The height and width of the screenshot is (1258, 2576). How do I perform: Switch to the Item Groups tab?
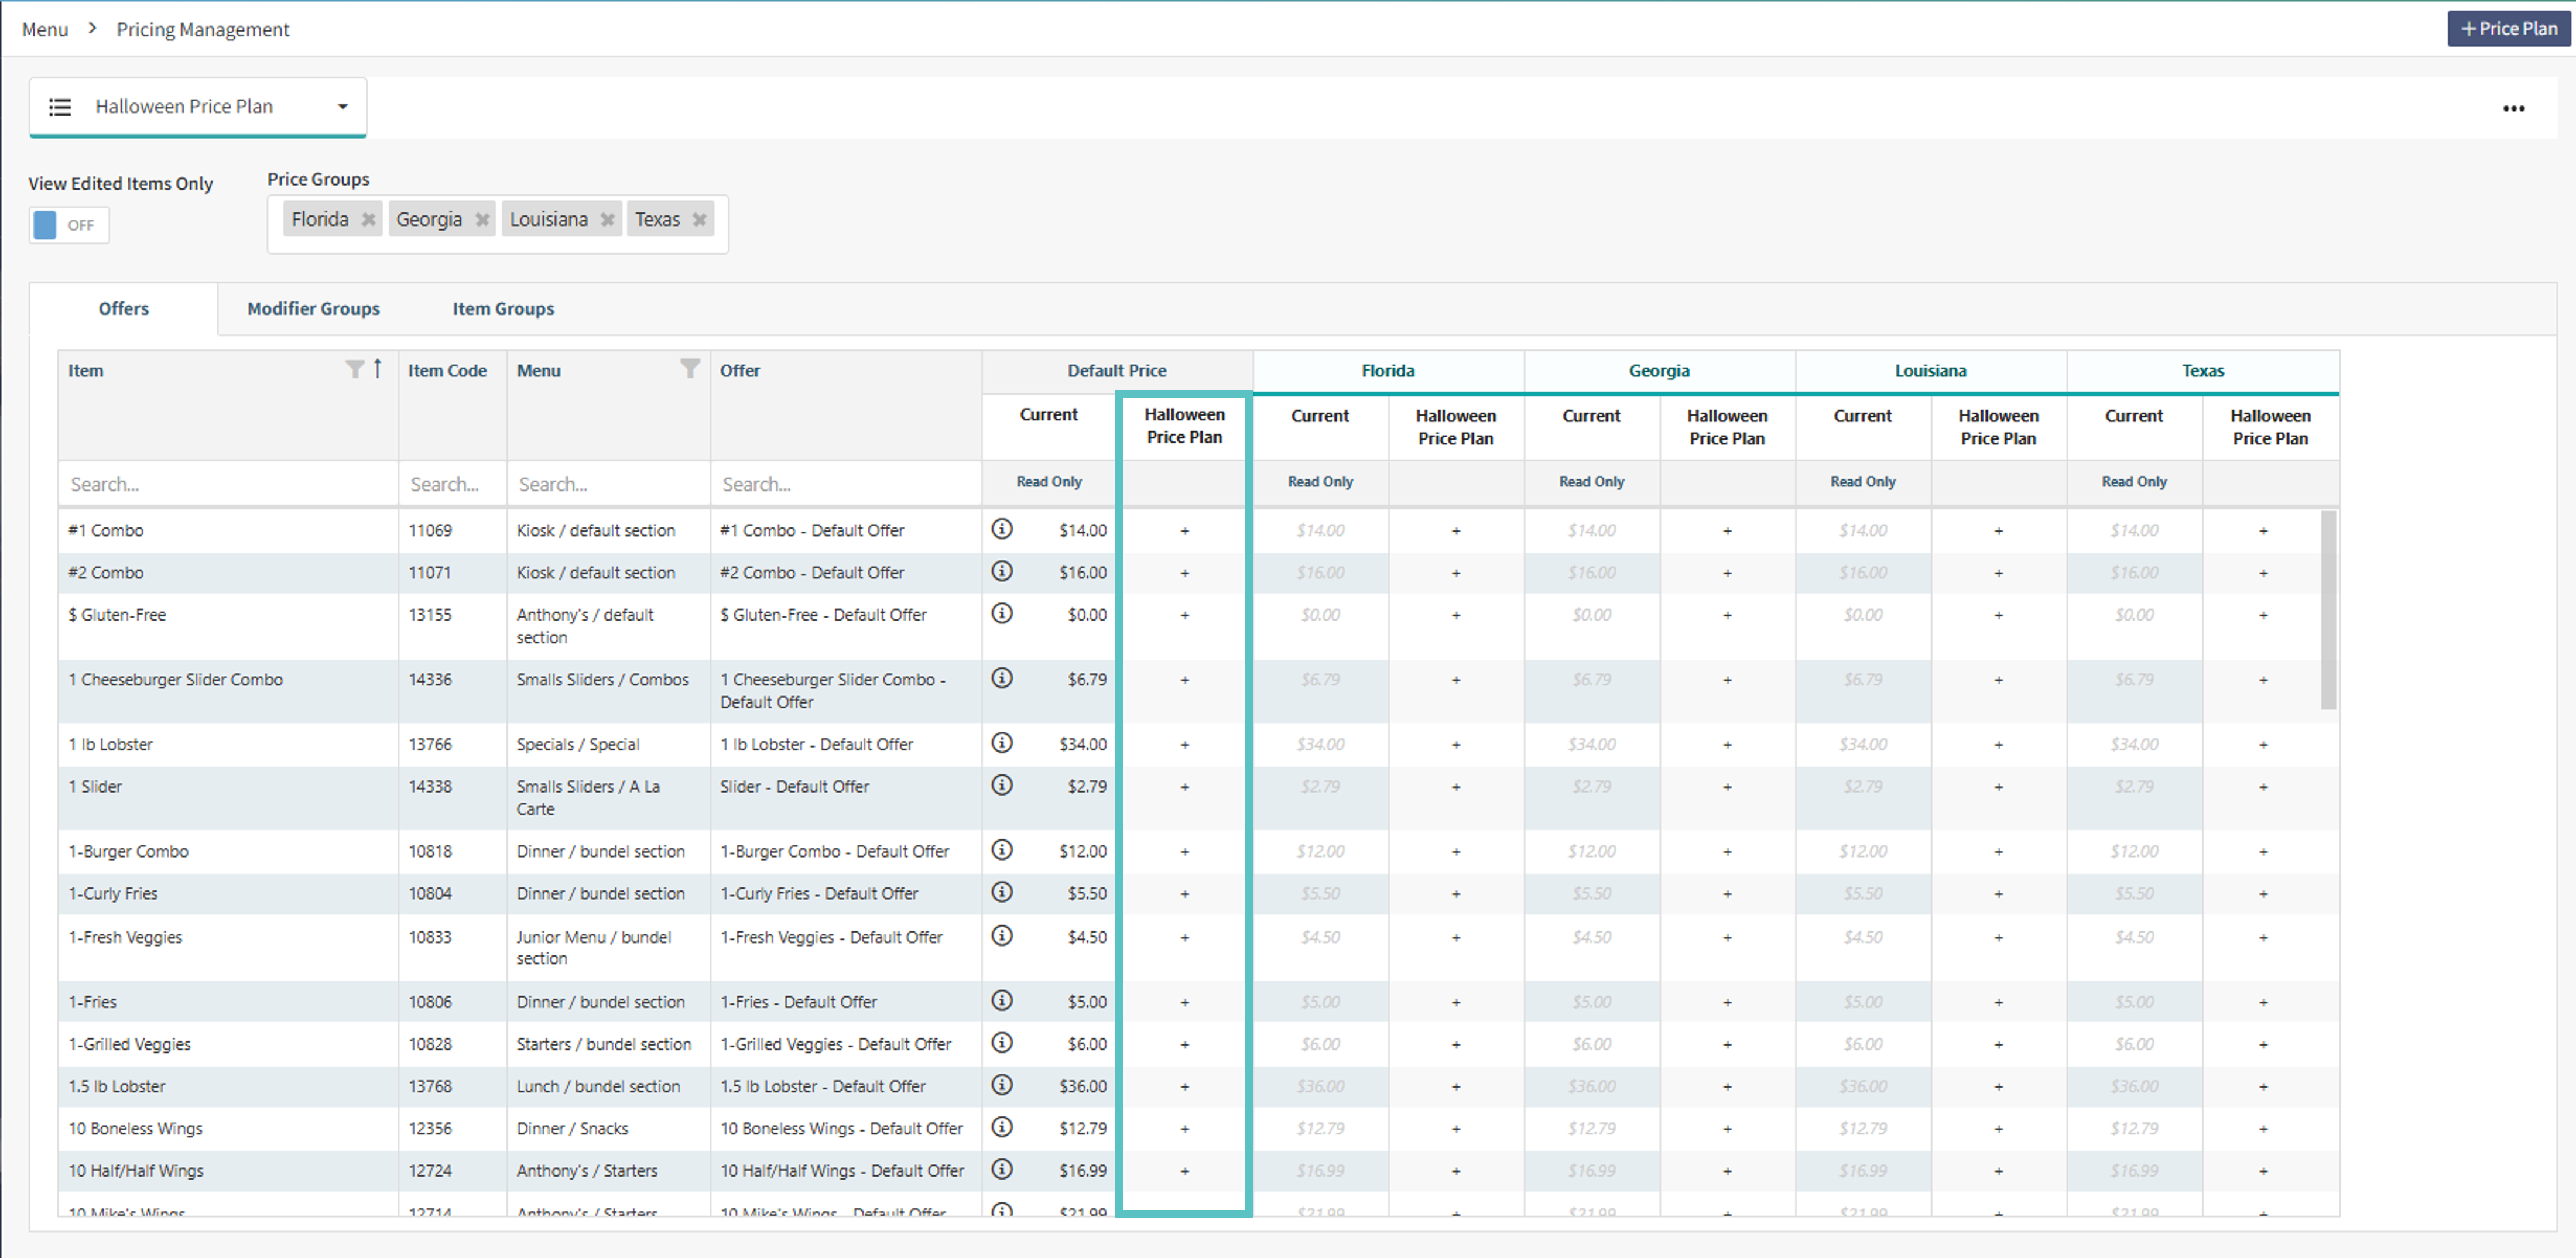503,309
